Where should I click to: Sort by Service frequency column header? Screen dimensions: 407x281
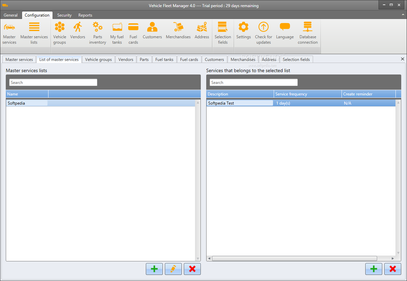[308, 94]
